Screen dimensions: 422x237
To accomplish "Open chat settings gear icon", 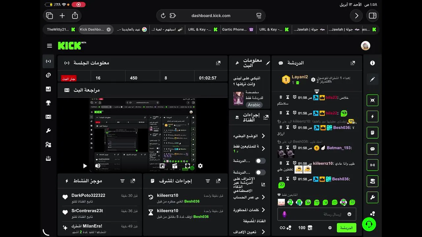I will [330, 228].
